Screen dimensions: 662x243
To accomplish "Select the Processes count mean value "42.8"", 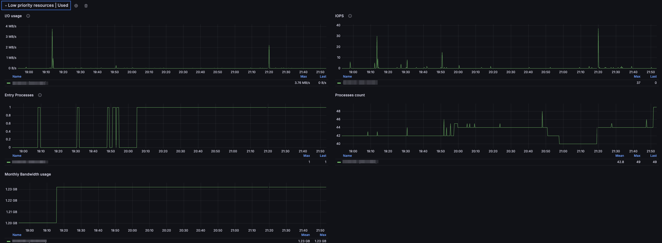I will (620, 162).
